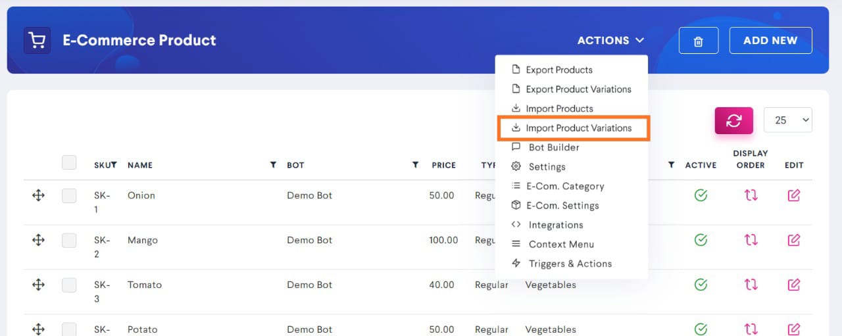Open Triggers & Actions menu item
842x336 pixels.
click(571, 264)
